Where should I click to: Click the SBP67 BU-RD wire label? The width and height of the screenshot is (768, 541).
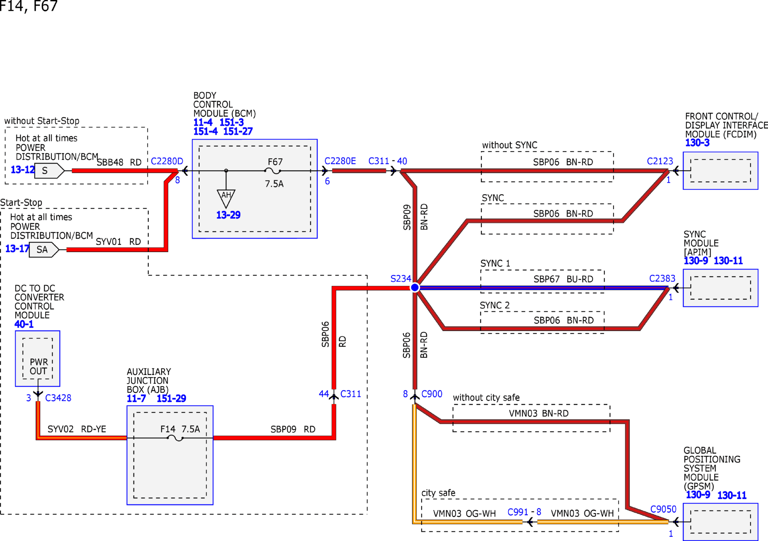(563, 279)
